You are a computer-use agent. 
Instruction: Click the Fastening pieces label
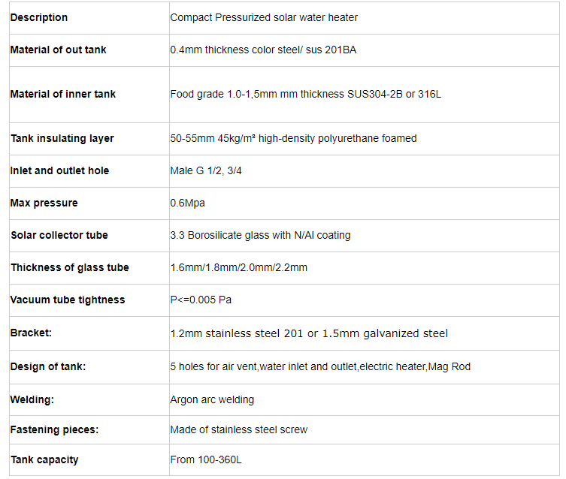(x=54, y=429)
